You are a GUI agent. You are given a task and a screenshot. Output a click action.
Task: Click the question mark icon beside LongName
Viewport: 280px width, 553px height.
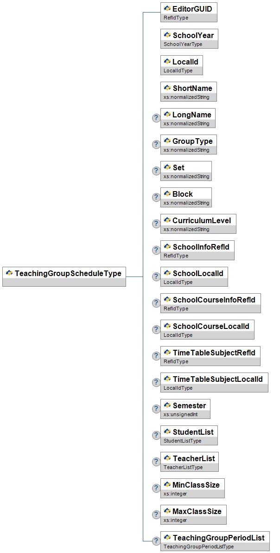[x=156, y=118]
